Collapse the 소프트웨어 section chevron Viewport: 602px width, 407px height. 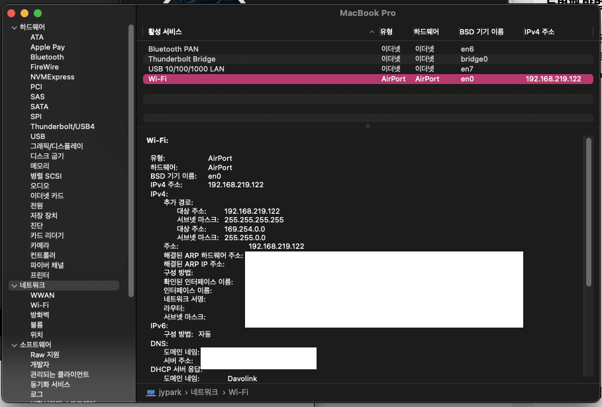(14, 345)
